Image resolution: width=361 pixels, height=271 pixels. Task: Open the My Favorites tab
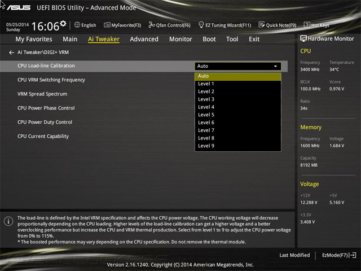pyautogui.click(x=34, y=39)
